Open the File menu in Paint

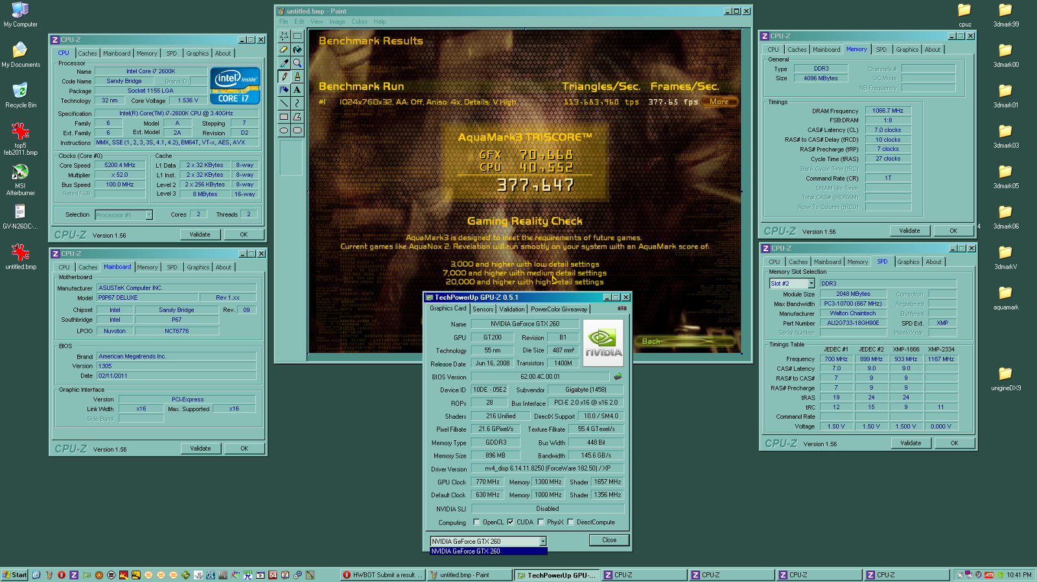(284, 21)
